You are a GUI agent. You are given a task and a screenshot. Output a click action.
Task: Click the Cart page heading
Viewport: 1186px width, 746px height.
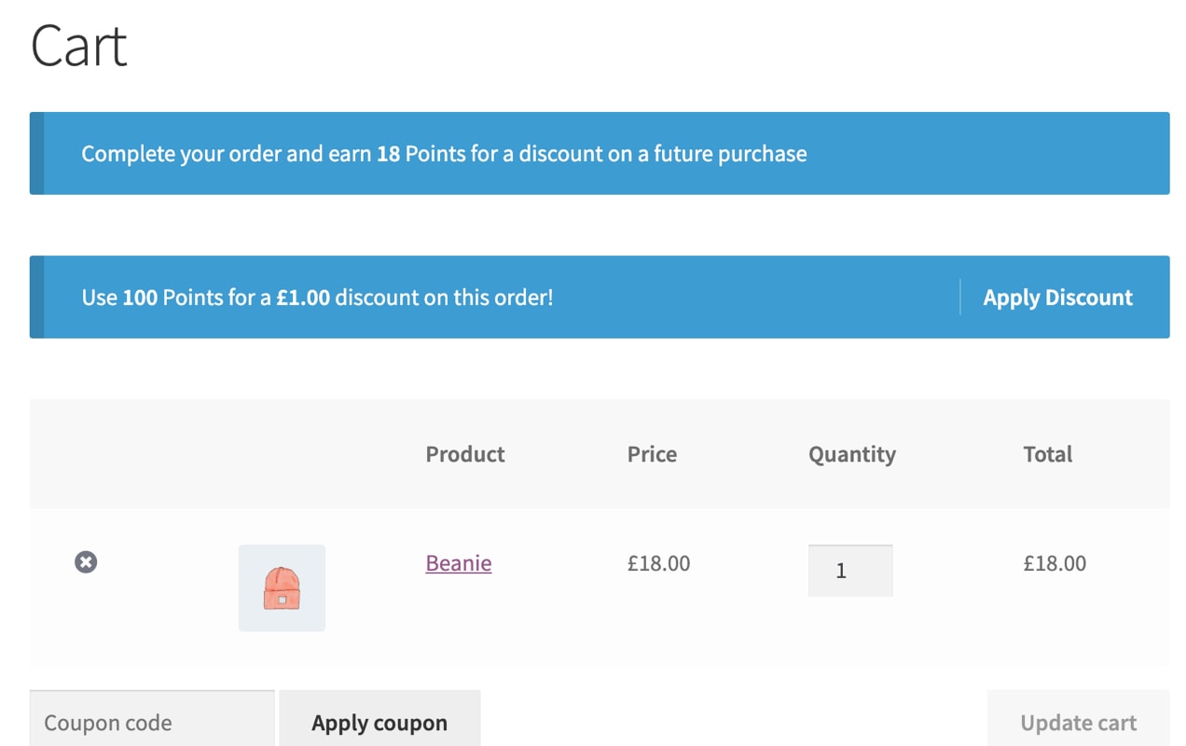[78, 45]
